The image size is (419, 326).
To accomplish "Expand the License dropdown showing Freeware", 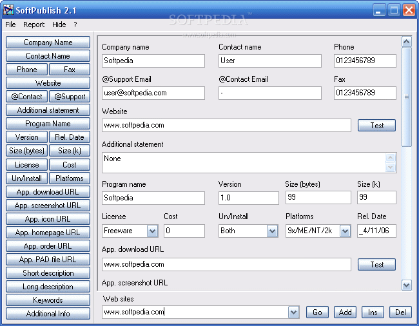I will (152, 231).
